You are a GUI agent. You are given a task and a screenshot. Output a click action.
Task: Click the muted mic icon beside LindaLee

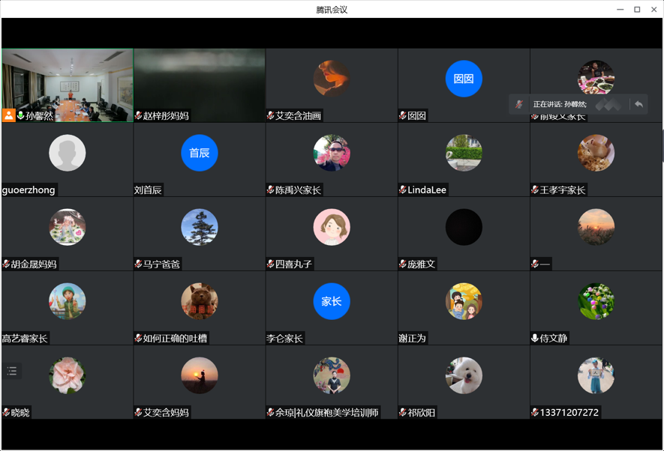click(x=403, y=190)
